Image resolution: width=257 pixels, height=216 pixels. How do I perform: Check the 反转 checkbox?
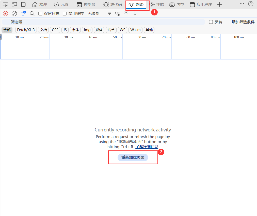pyautogui.click(x=211, y=22)
